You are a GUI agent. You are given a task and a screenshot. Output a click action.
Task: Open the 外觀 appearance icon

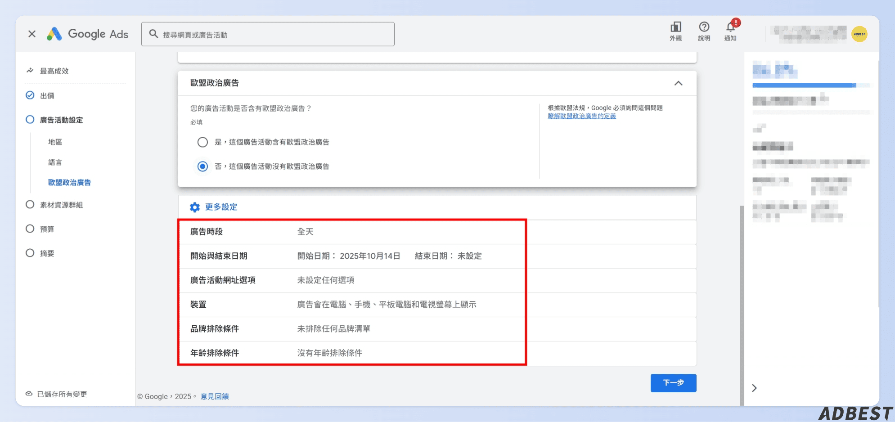[675, 31]
